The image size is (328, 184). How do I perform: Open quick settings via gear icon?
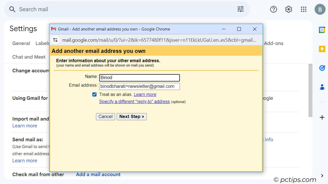click(x=288, y=9)
